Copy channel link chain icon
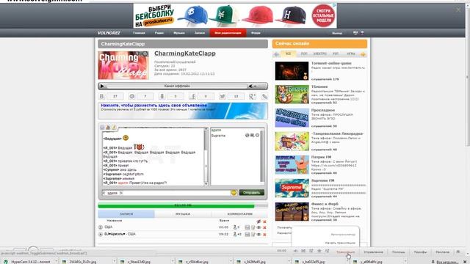Screen dimensions: 470x264 (264, 96)
